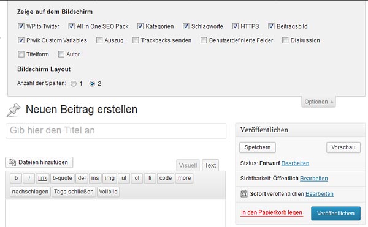Select 1 column layout radio button
368x227 pixels.
coord(74,84)
